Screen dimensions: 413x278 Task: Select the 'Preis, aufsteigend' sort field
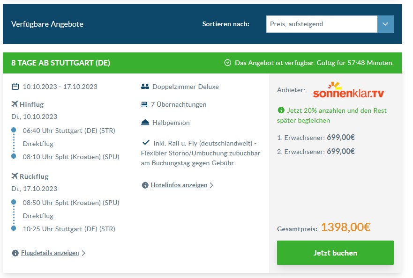click(x=322, y=24)
